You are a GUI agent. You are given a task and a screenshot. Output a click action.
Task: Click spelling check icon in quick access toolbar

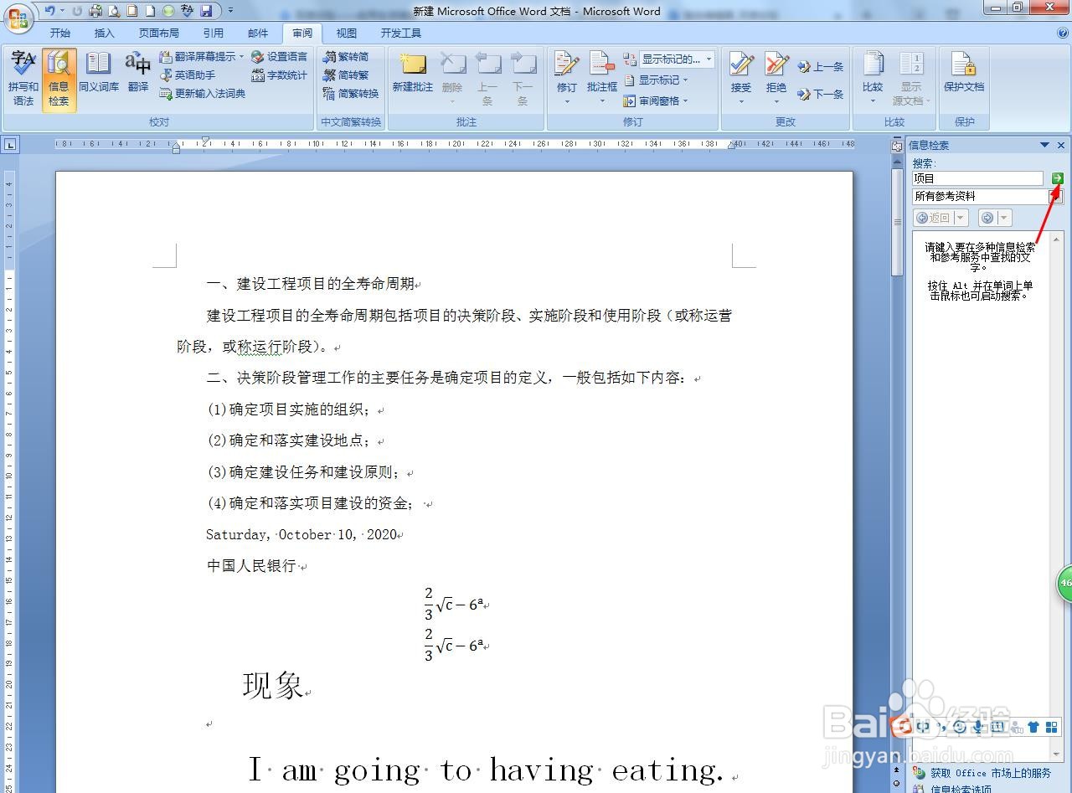[x=188, y=11]
